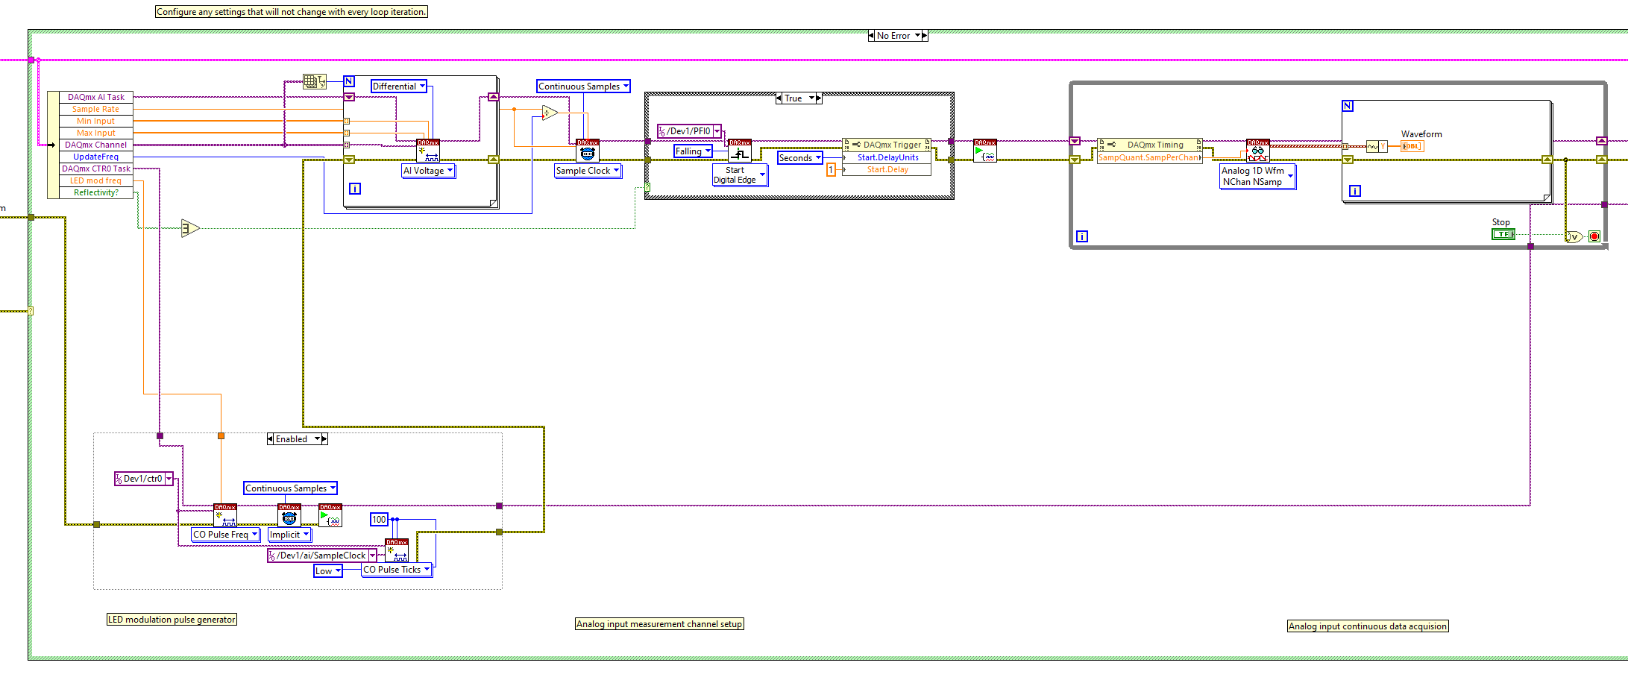Click the DAQmx Start Task icon after the trigger case

pos(985,151)
